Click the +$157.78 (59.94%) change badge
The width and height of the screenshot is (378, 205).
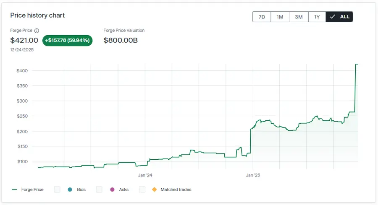(x=67, y=40)
